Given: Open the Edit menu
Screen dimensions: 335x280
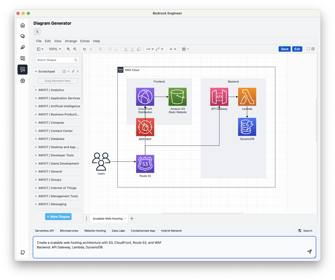Looking at the screenshot, I should 48,41.
